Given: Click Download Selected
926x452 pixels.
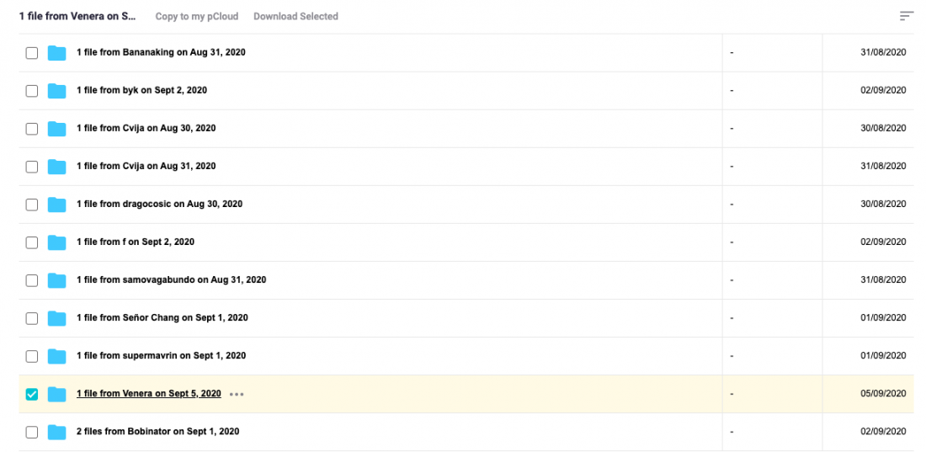Looking at the screenshot, I should click(295, 17).
